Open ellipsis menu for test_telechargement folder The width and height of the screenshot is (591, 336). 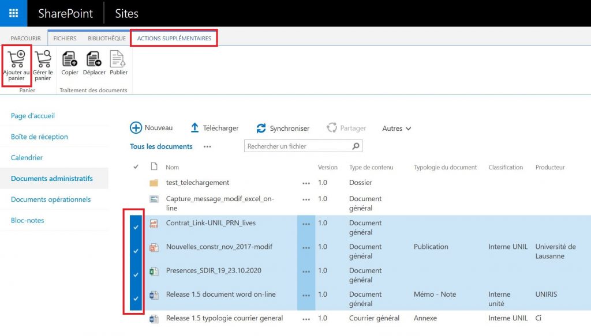pos(306,183)
